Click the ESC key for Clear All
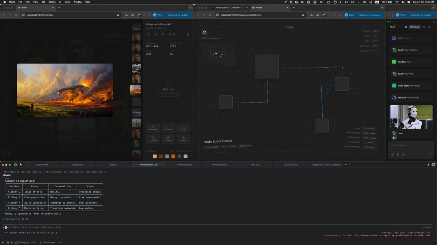Viewport: 437px width, 245px height. [x=377, y=31]
